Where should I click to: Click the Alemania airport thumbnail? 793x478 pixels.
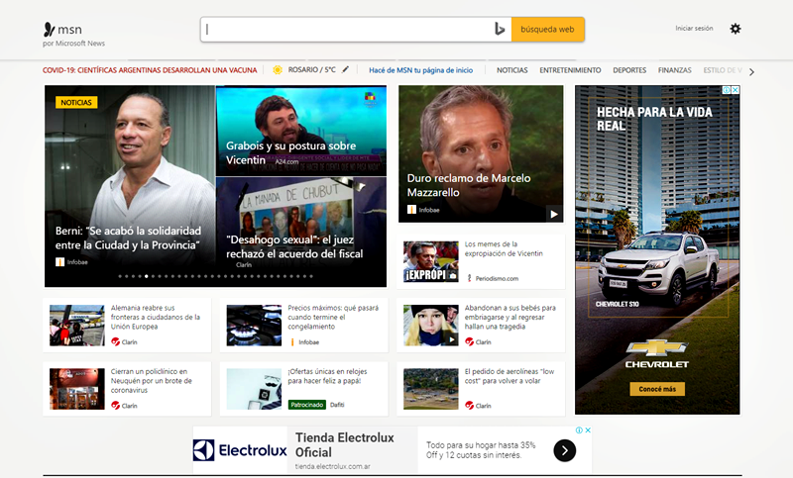tap(77, 325)
